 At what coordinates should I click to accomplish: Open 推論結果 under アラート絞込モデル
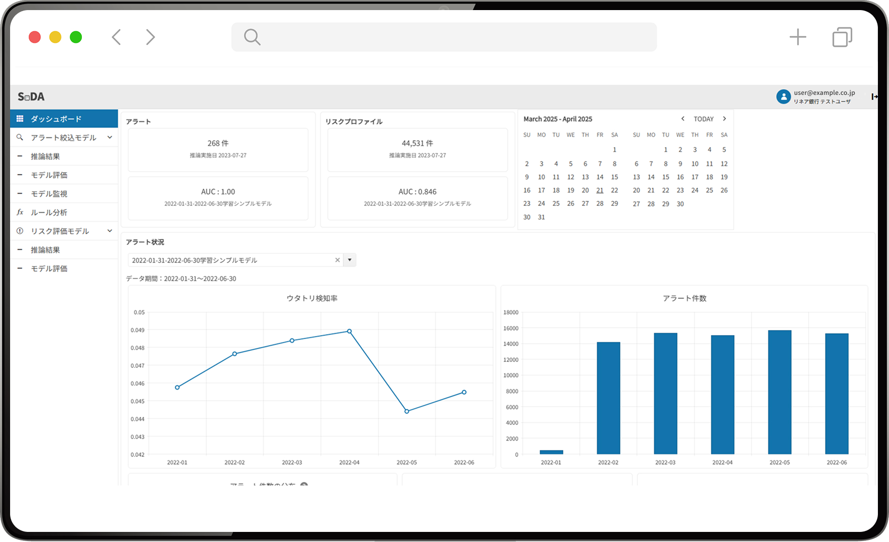(64, 156)
